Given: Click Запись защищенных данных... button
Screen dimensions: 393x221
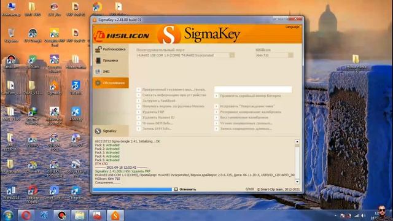Looking at the screenshot, I should point(243,129).
